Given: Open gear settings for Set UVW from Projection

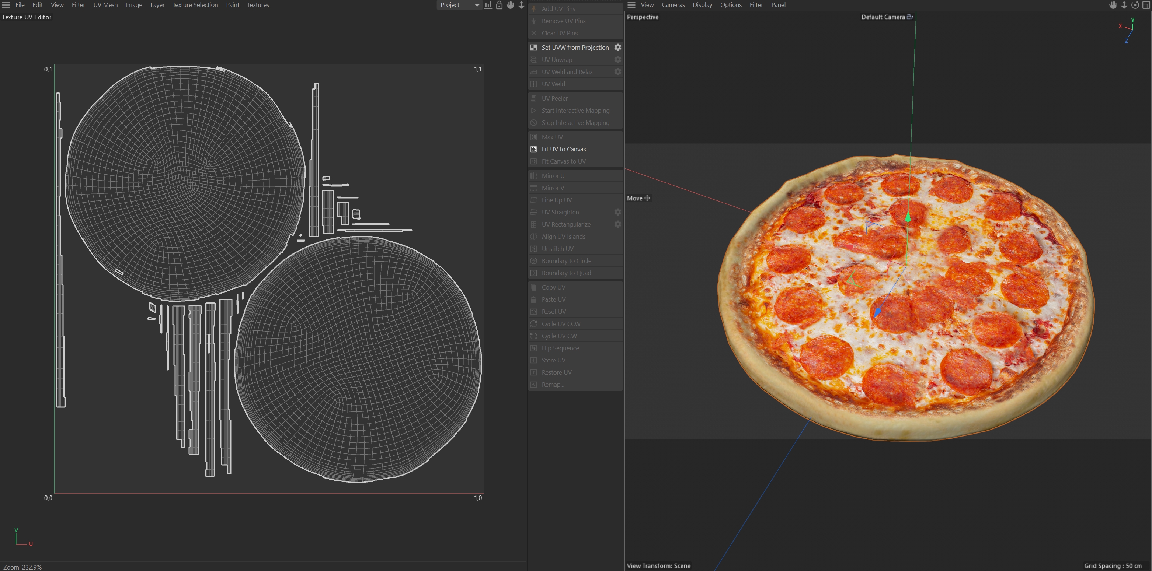Looking at the screenshot, I should [617, 48].
